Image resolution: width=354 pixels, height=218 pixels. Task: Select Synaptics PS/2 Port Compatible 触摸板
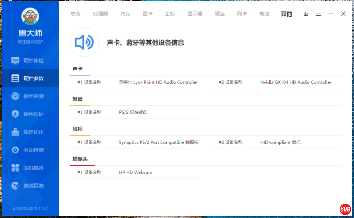(x=159, y=142)
